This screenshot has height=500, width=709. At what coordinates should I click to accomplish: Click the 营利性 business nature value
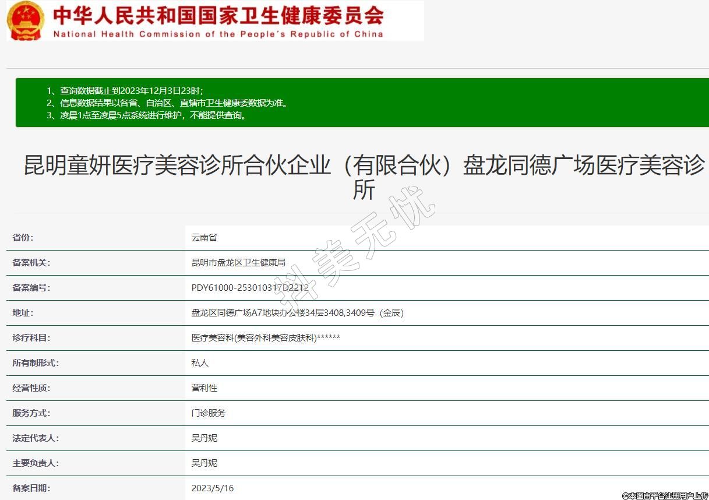[204, 388]
